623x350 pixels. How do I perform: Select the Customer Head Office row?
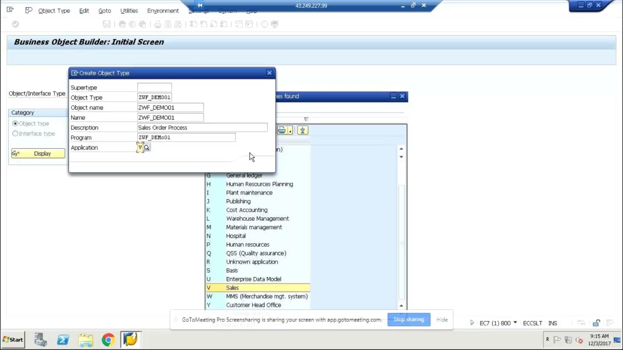257,305
